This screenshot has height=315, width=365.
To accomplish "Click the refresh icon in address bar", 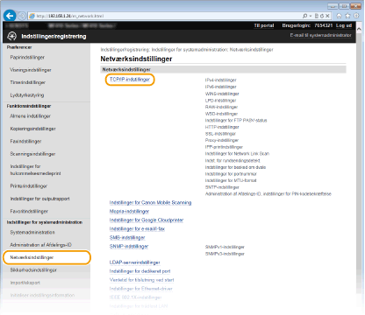I will 322,16.
